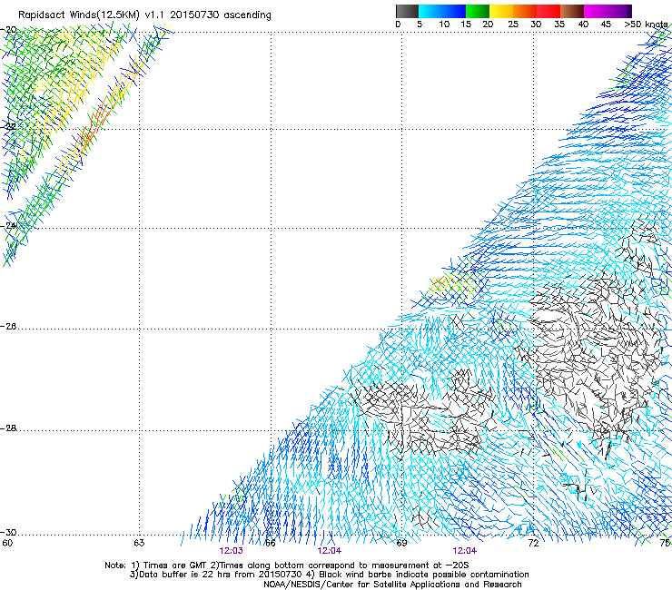Click the 66 longitude axis label
The width and height of the screenshot is (672, 590).
pos(270,544)
